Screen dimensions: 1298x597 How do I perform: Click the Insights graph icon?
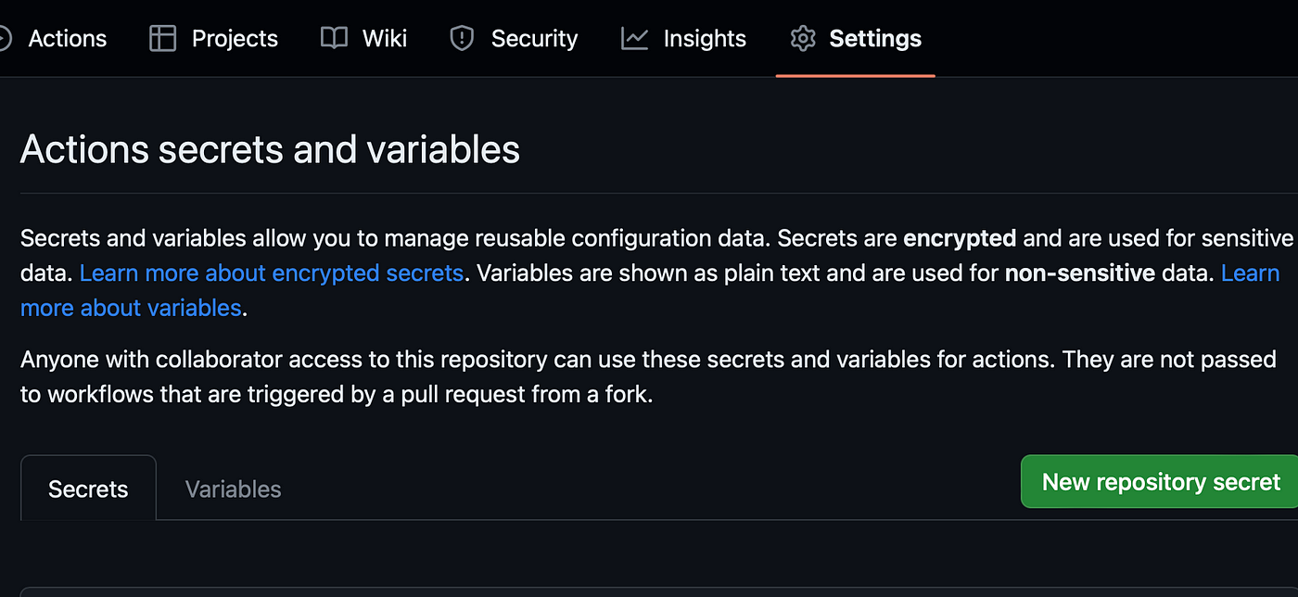point(635,38)
